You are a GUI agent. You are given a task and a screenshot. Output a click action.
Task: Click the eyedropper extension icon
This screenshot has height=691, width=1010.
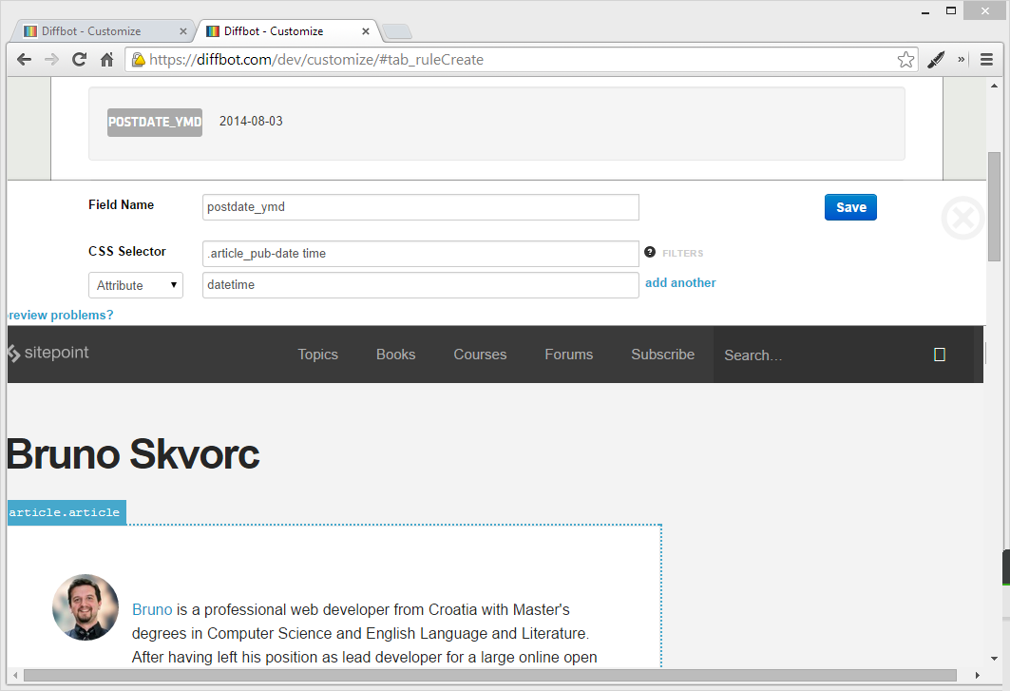coord(936,59)
